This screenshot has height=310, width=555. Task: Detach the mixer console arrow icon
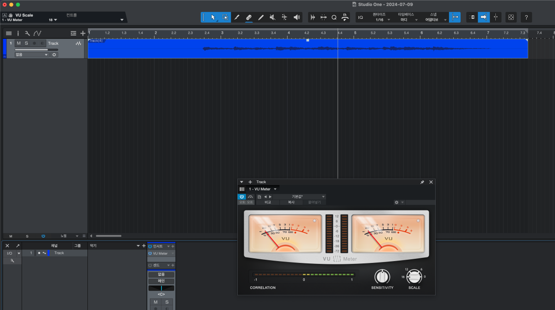[18, 246]
